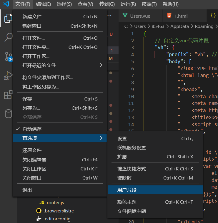
Task: Open Source Control view with 24 badge
Action: tap(9, 56)
